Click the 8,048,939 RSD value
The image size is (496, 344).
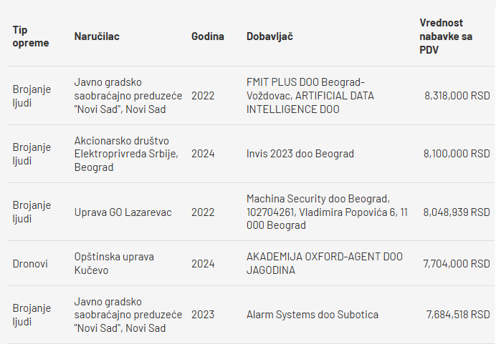point(457,212)
